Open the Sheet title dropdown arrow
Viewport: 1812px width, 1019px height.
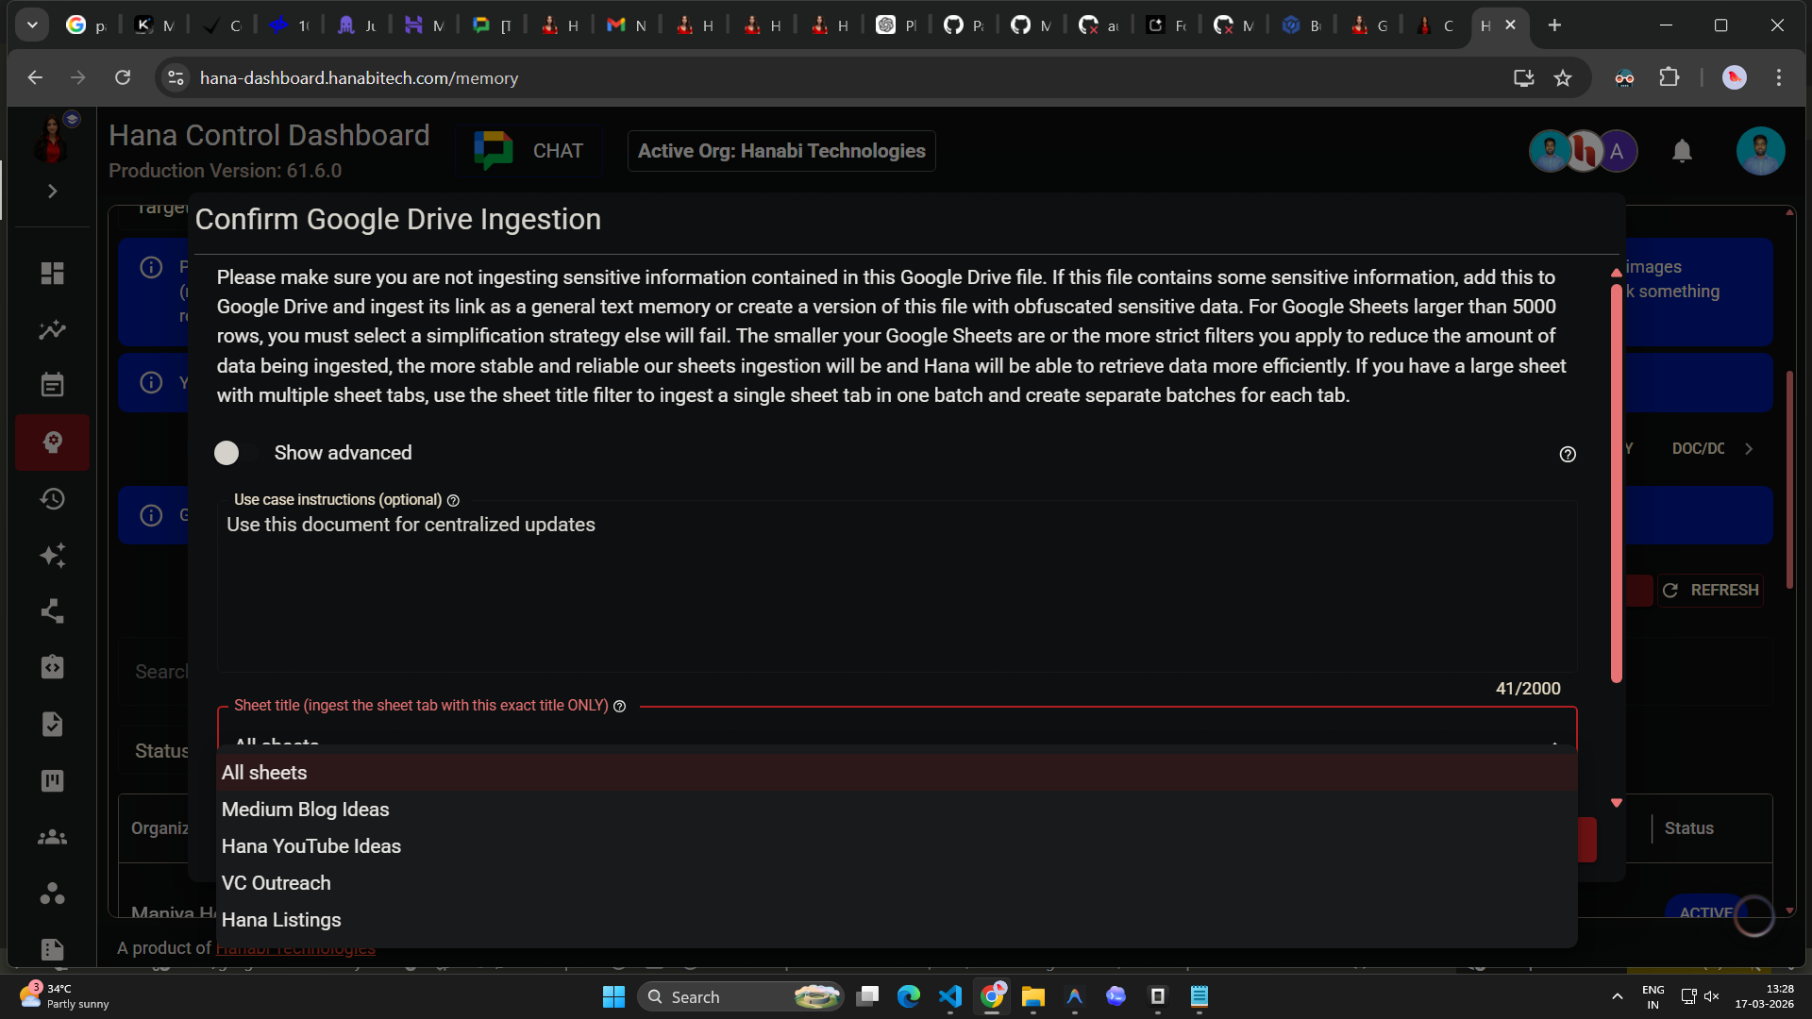1556,744
